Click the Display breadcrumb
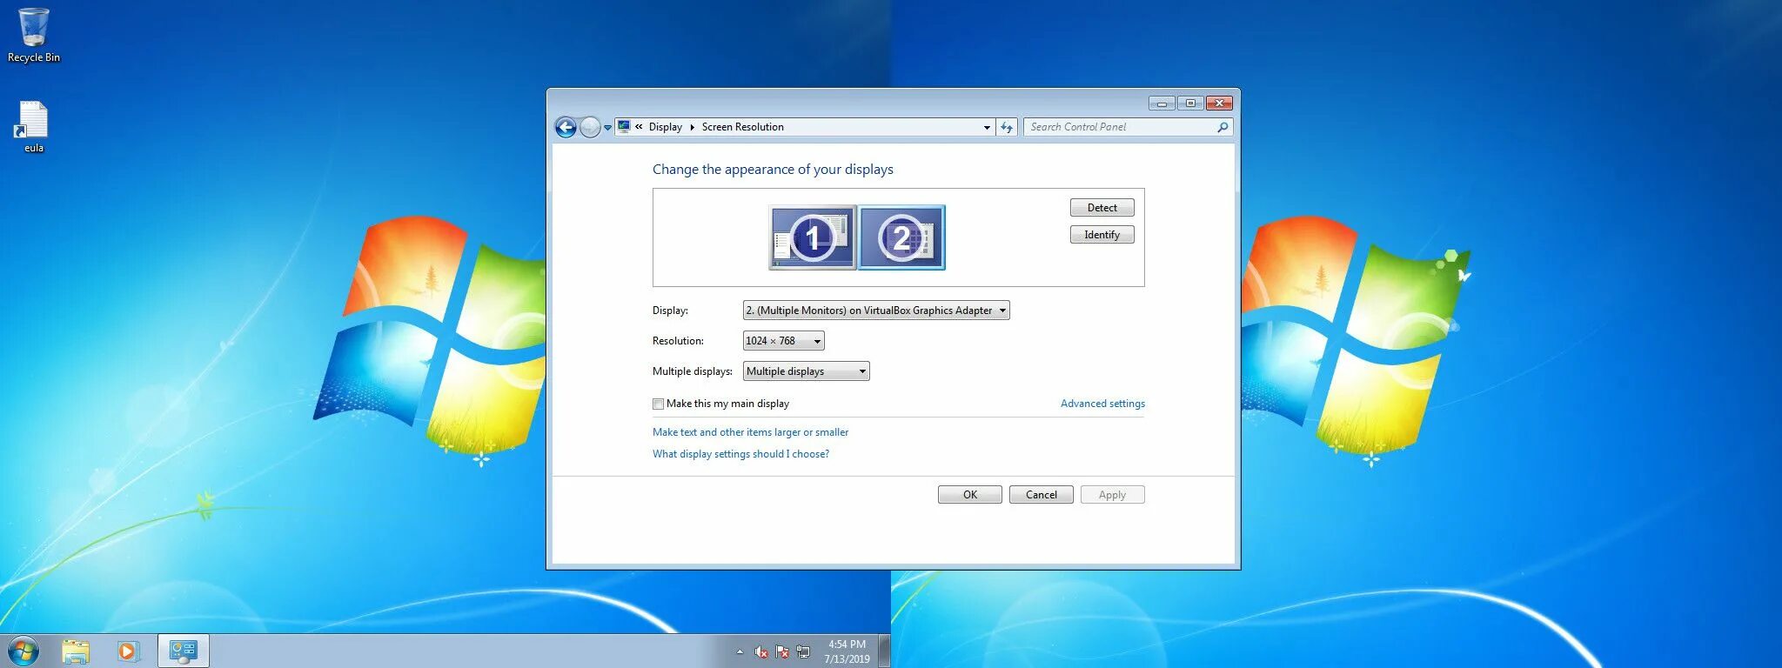The height and width of the screenshot is (668, 1782). point(666,127)
